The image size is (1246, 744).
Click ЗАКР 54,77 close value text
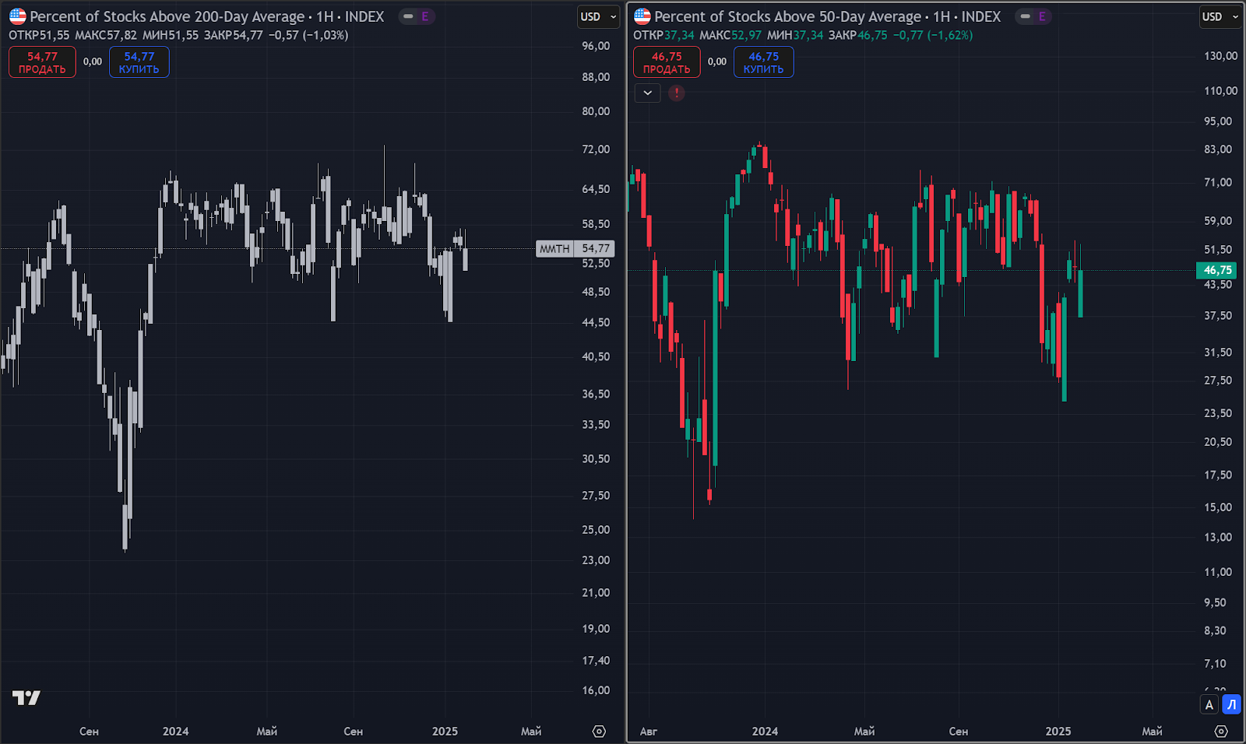click(x=235, y=35)
